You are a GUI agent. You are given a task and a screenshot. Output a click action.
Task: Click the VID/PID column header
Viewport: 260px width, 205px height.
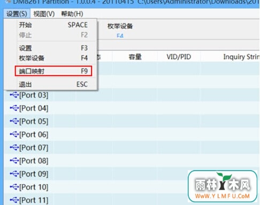click(x=179, y=57)
